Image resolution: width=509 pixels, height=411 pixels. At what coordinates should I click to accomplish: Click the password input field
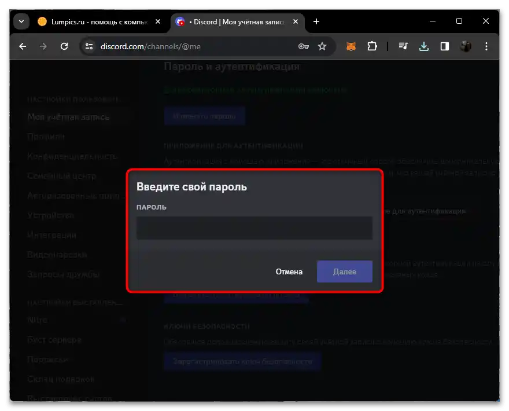(254, 228)
